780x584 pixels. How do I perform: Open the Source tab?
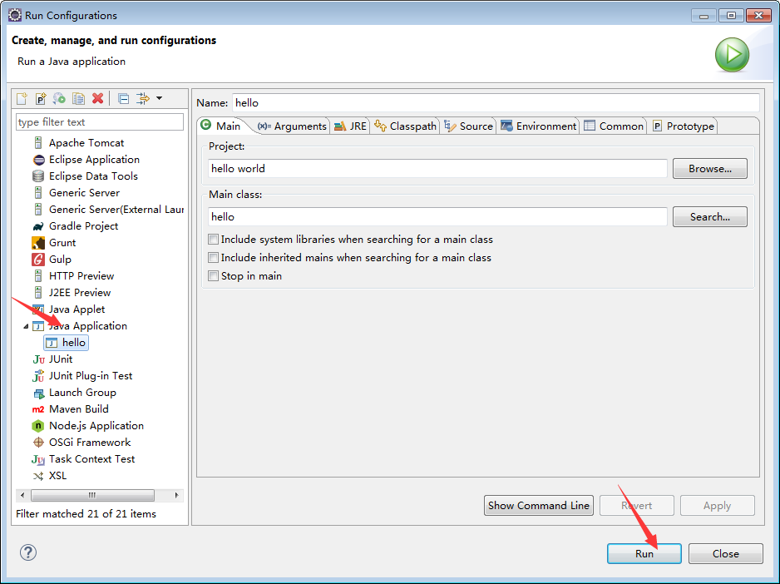pyautogui.click(x=469, y=126)
